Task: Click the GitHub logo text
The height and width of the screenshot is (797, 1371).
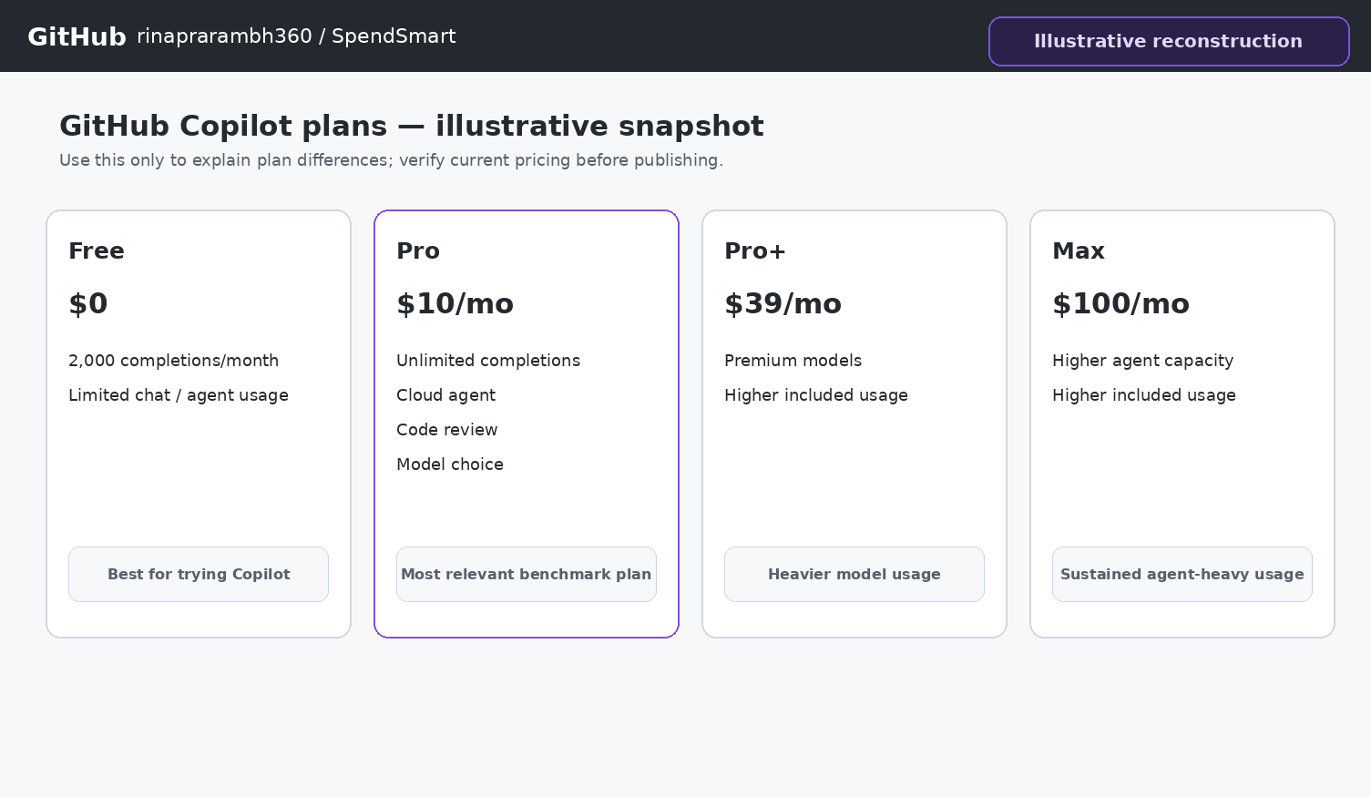Action: [77, 36]
